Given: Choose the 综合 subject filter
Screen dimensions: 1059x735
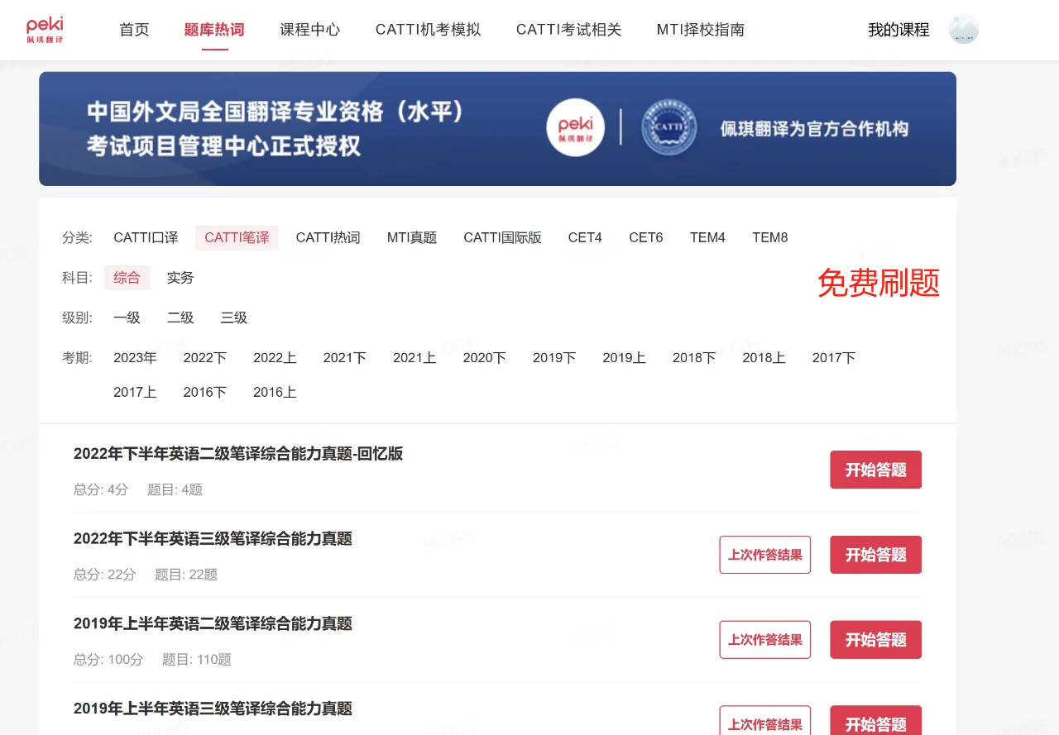Looking at the screenshot, I should pos(127,278).
